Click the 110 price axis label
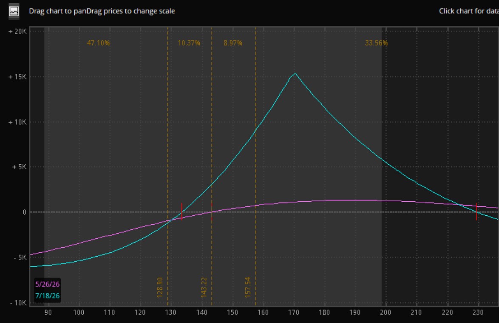The width and height of the screenshot is (499, 323). (109, 312)
